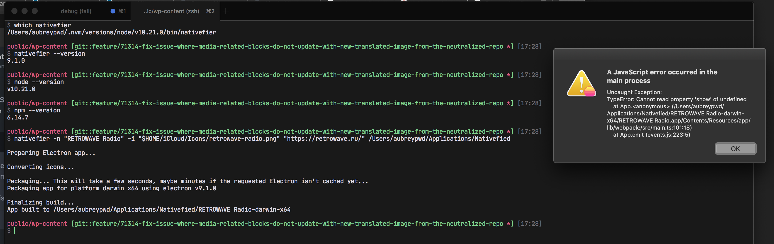Click the ⌘1 shortcut label on debug tab
The image size is (774, 244).
click(122, 11)
